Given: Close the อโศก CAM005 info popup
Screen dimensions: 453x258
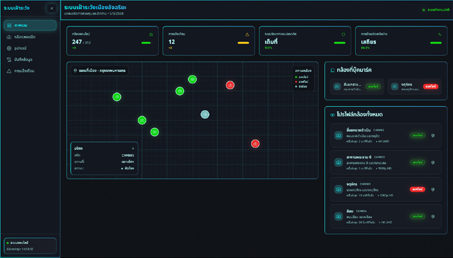Looking at the screenshot, I should click(x=133, y=148).
